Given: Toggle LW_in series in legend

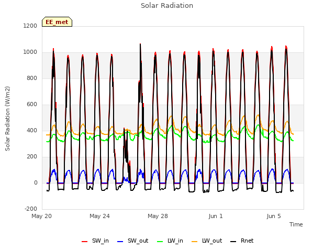Looking at the screenshot, I should click(170, 241).
